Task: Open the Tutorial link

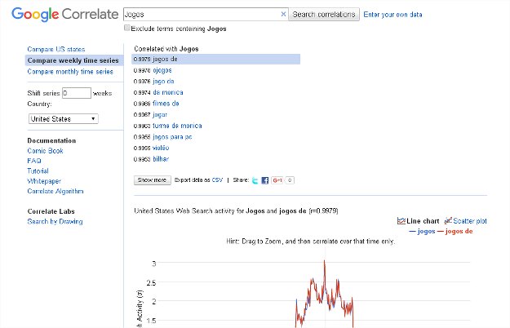Action: (x=38, y=171)
